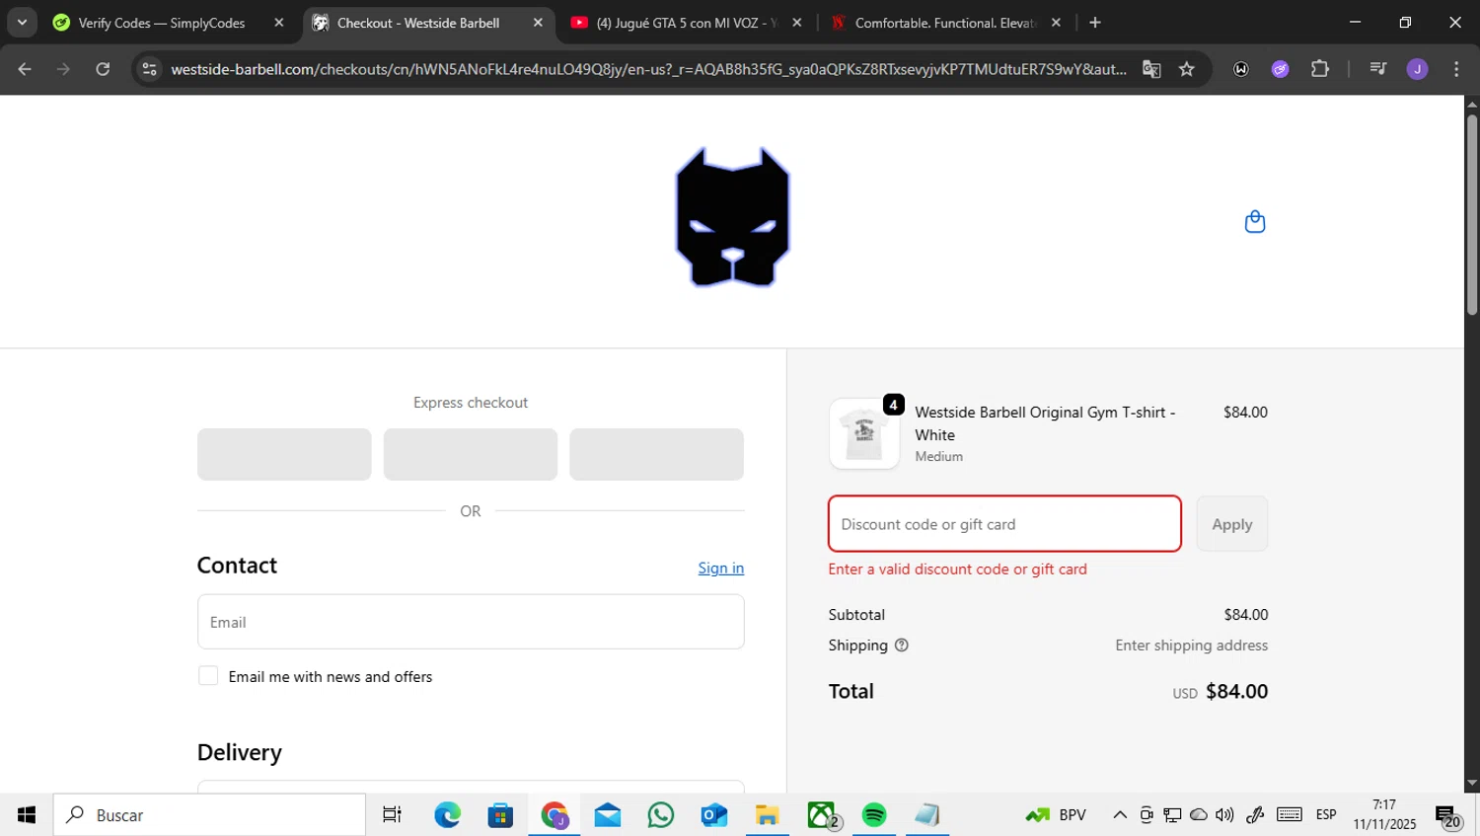This screenshot has height=836, width=1480.
Task: Open the notification center icon
Action: (x=1448, y=816)
